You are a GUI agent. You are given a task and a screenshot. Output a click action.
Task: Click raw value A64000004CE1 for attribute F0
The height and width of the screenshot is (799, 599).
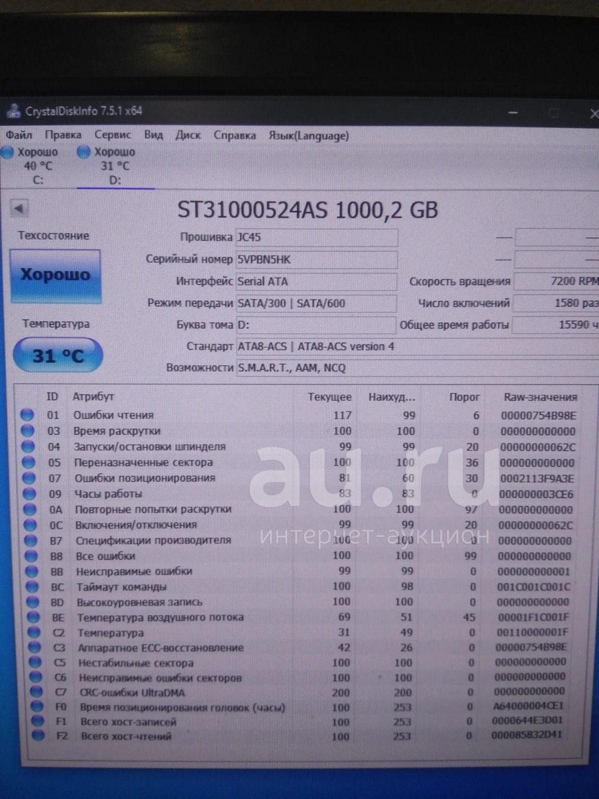[528, 706]
